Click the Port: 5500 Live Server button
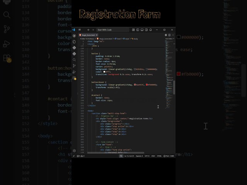Screen dimensions: 247x185 169,156
